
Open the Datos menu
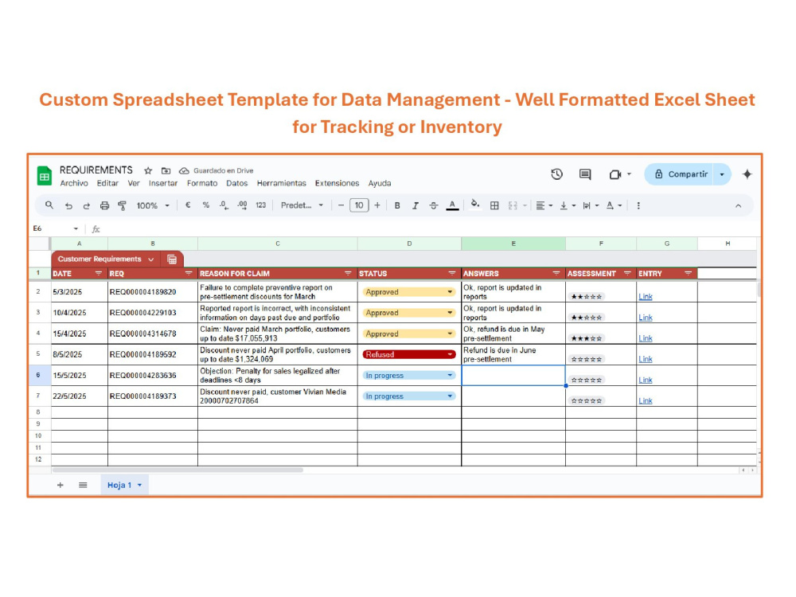[237, 183]
